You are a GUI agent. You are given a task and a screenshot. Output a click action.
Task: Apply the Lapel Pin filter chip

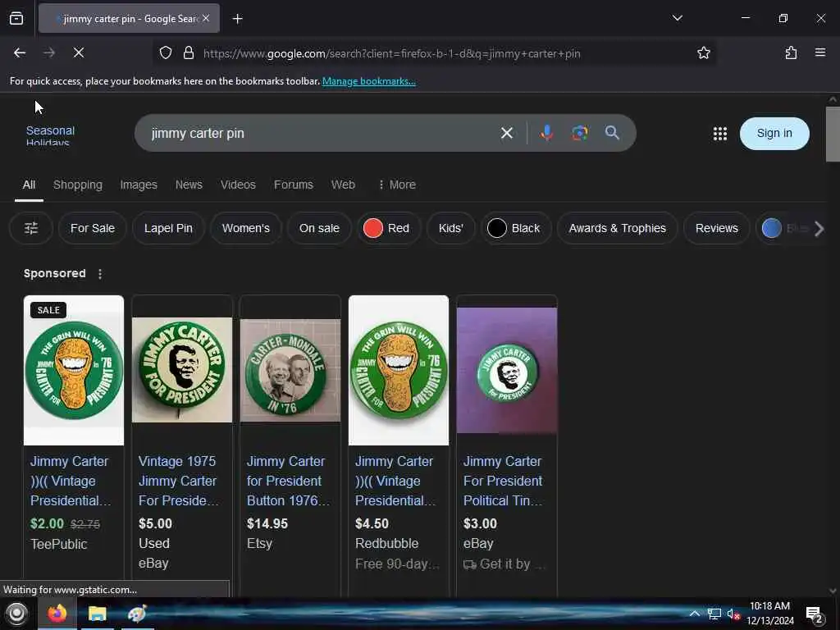168,228
